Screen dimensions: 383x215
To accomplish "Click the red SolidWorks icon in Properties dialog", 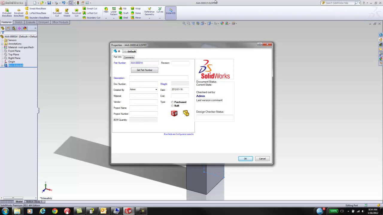I will [x=174, y=113].
